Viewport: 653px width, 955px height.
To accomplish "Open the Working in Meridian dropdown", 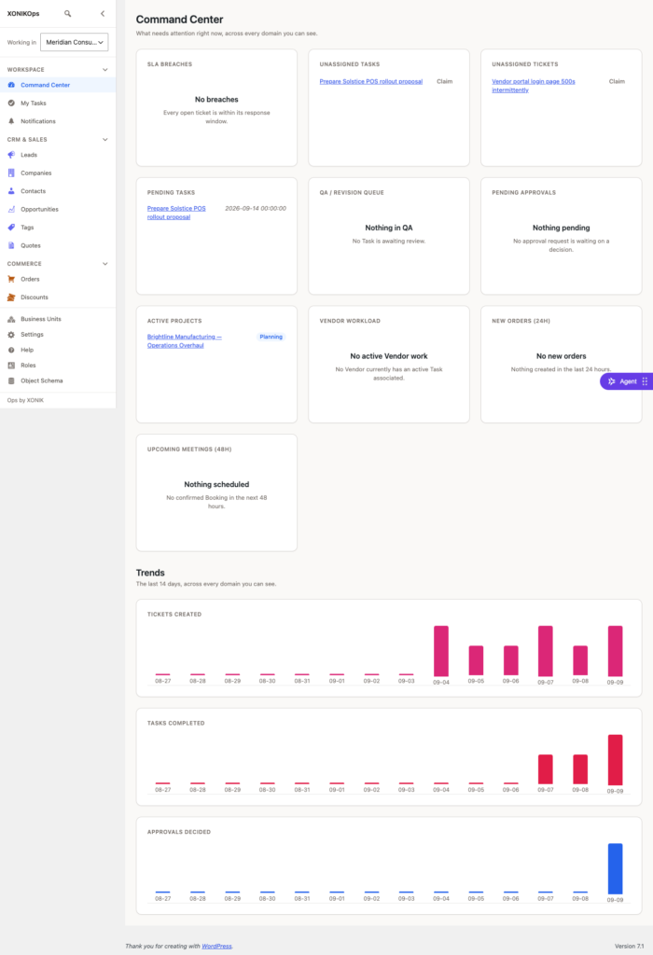I will click(x=75, y=42).
